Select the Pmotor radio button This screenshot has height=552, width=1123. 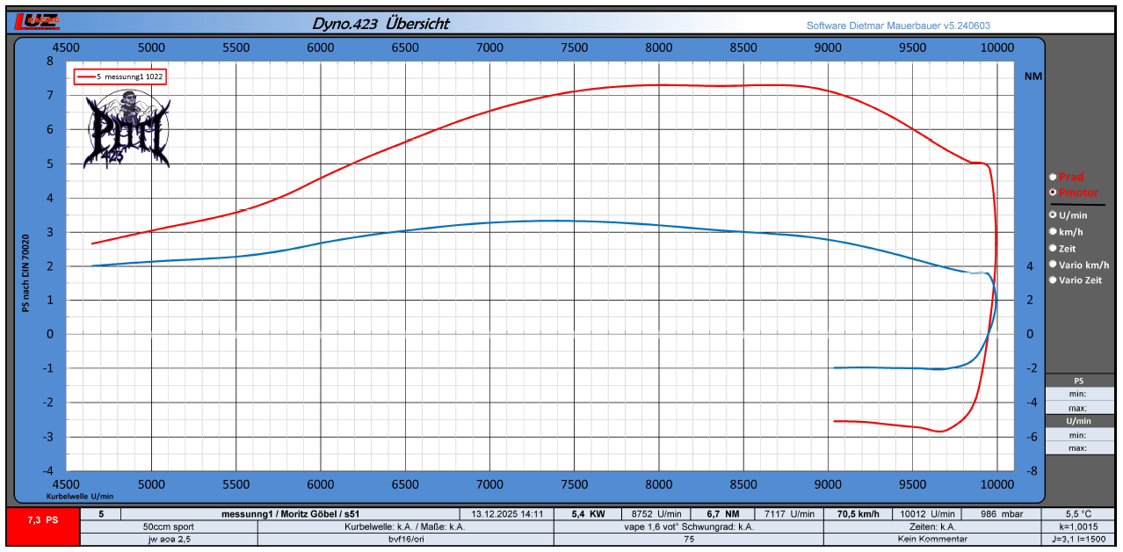[x=1053, y=192]
